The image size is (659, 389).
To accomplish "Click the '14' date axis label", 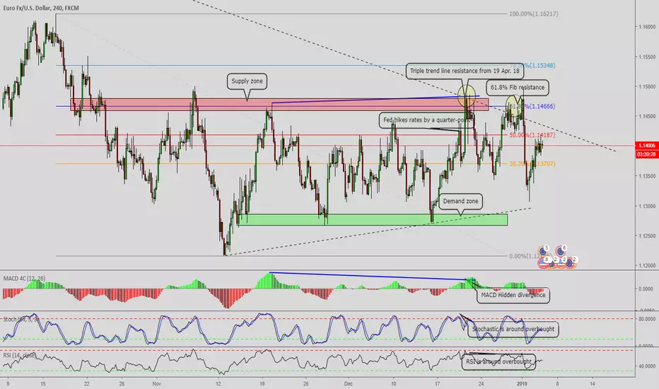I will pos(592,383).
